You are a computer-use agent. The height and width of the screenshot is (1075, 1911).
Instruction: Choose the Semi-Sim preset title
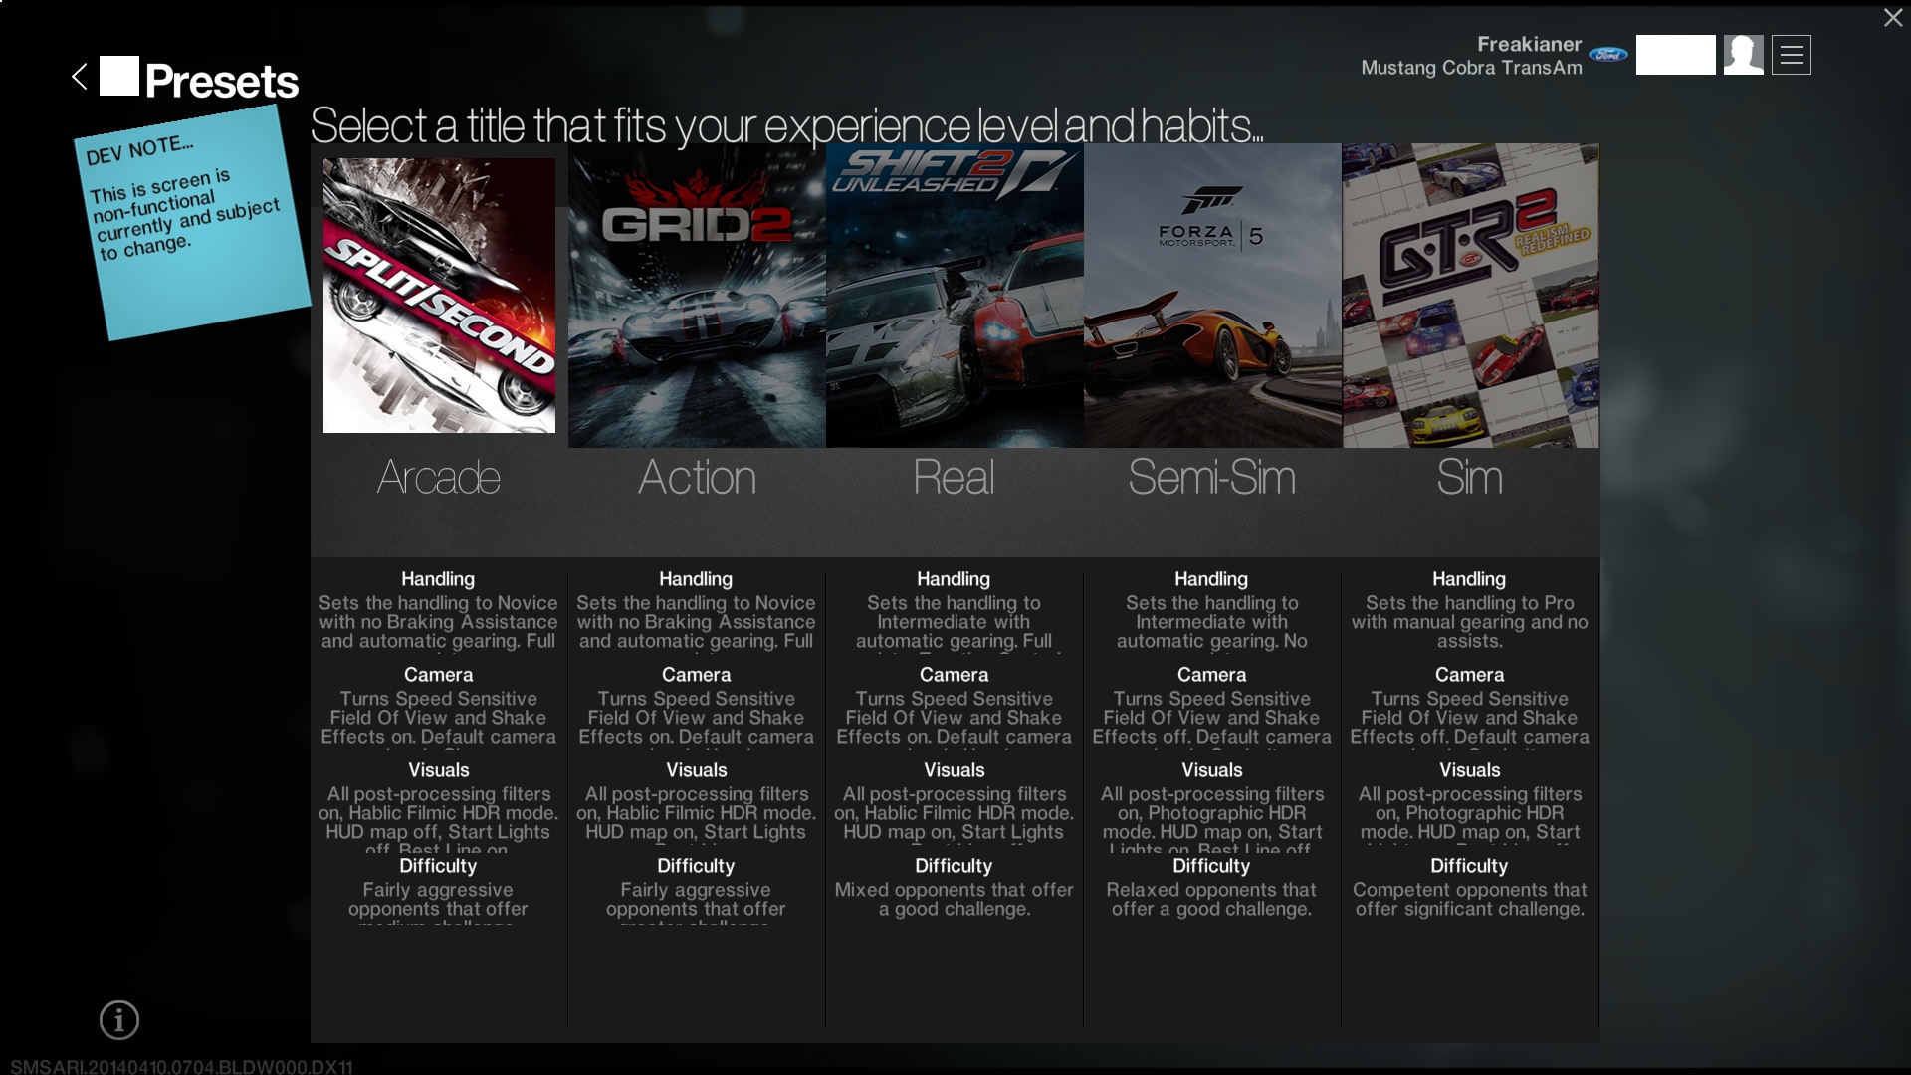[1211, 478]
